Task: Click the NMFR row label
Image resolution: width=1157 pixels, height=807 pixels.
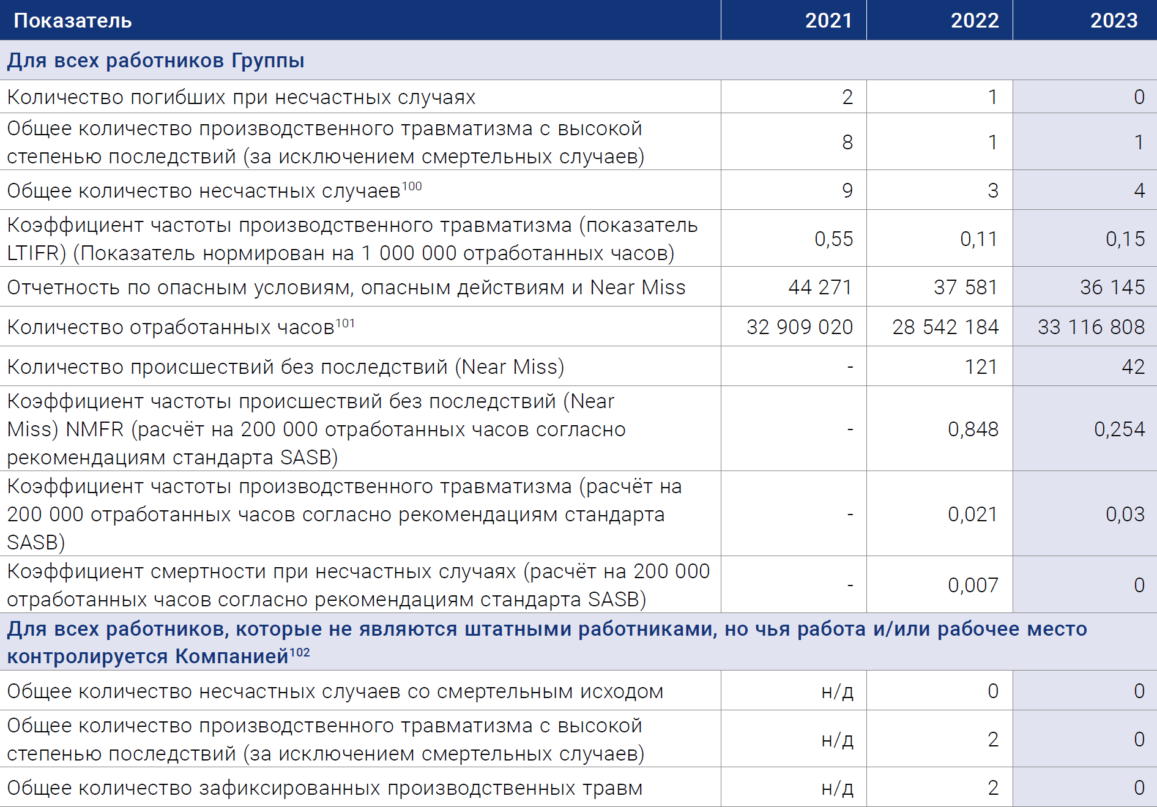Action: 316,429
